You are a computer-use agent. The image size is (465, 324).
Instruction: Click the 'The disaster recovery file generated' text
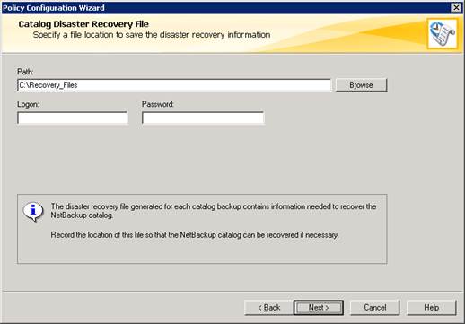pos(214,211)
